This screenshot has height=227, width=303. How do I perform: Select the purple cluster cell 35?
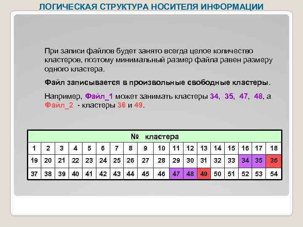(x=259, y=161)
